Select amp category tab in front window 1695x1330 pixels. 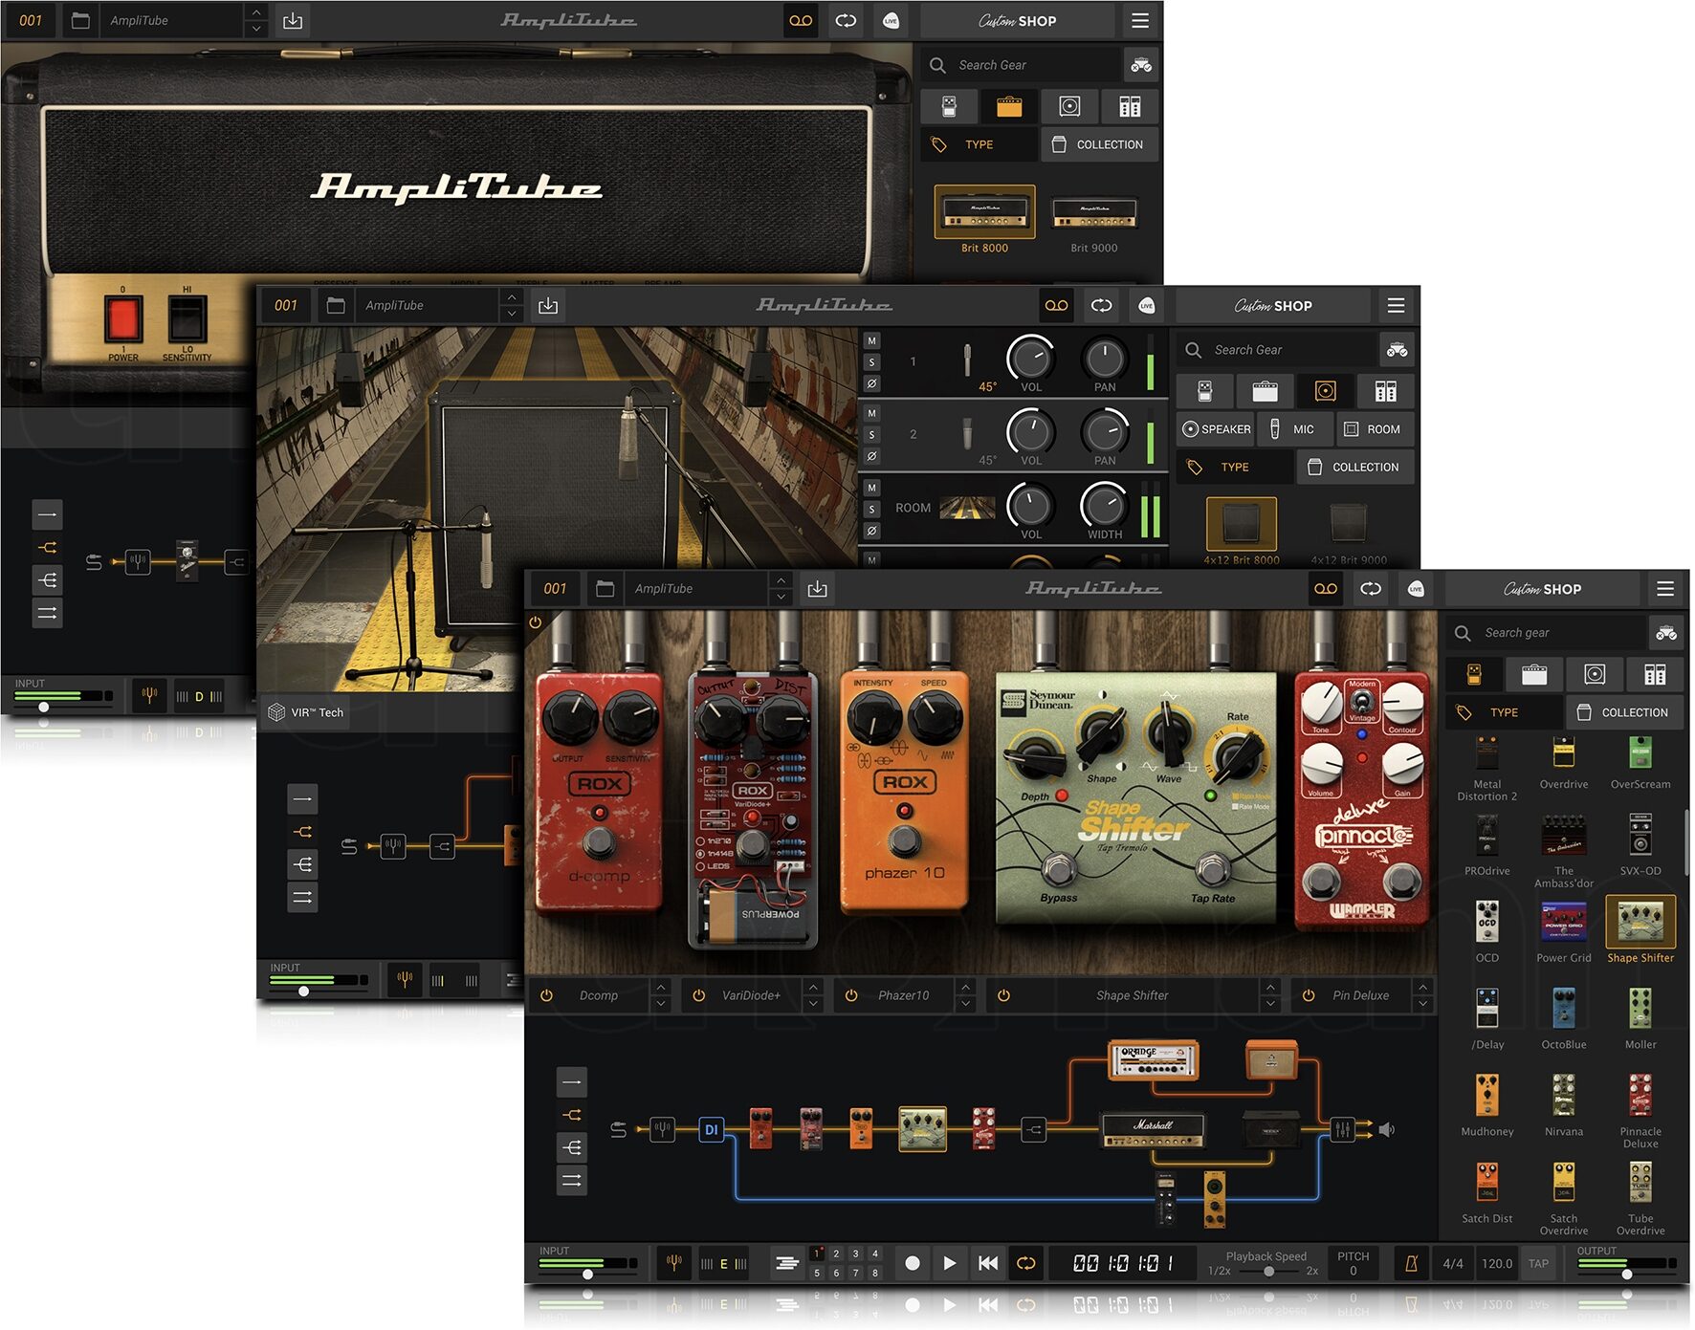point(1534,674)
